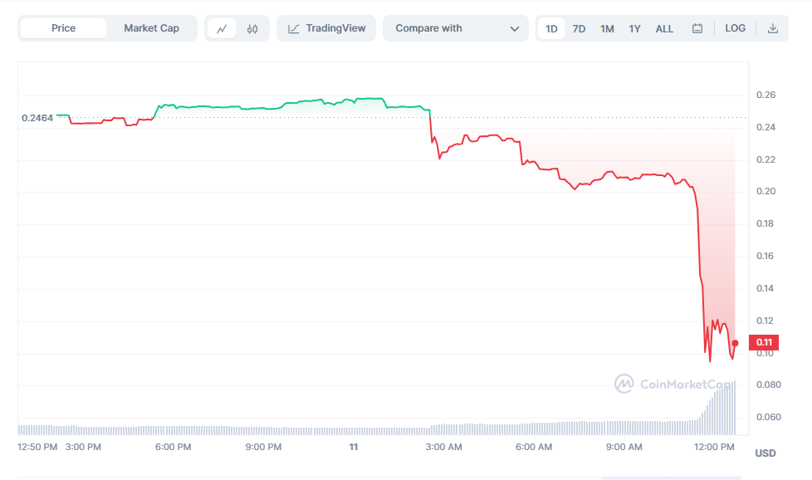This screenshot has height=480, width=812.
Task: Click the 11 date marker on time axis
Action: click(354, 447)
